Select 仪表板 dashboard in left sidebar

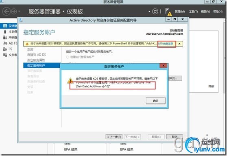click(9, 26)
